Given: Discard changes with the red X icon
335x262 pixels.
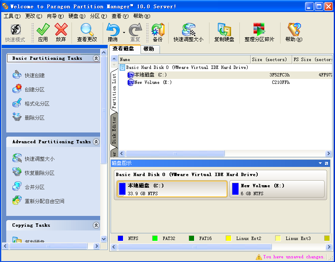Looking at the screenshot, I should coord(61,29).
